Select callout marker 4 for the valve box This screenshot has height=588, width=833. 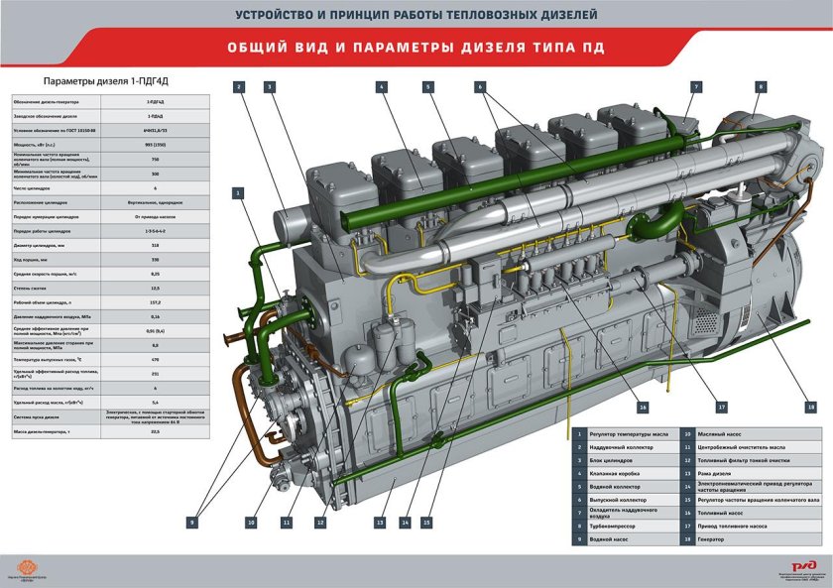[x=381, y=87]
